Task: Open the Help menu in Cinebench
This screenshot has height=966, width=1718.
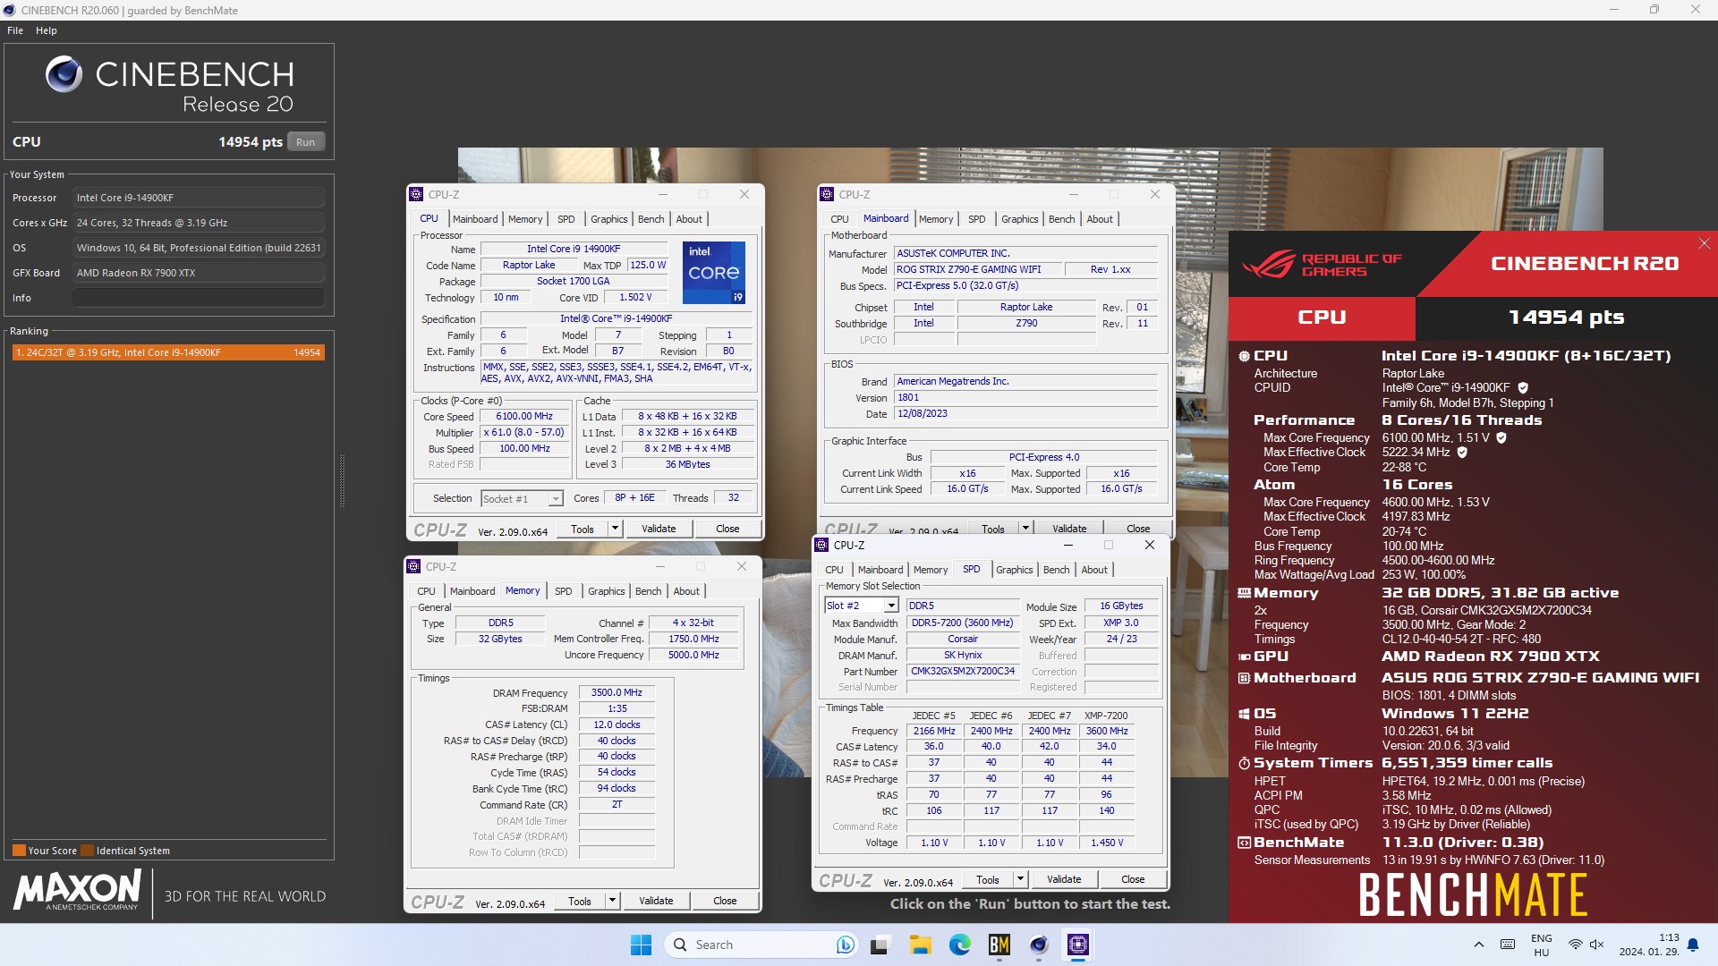Action: [x=47, y=30]
